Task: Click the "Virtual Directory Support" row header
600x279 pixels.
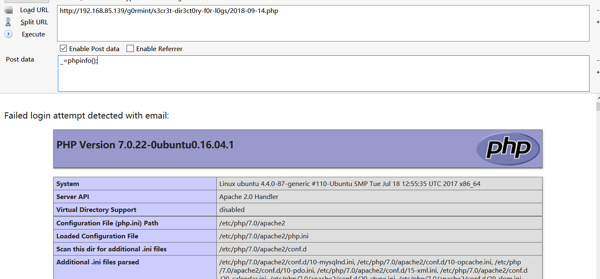Action: click(x=135, y=210)
